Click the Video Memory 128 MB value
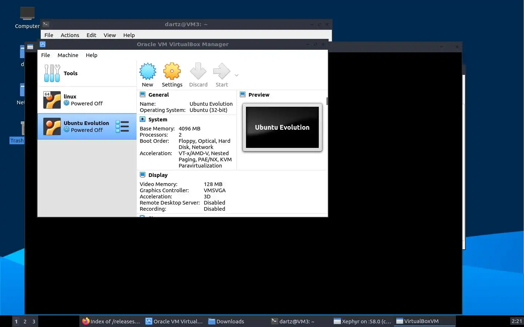The image size is (524, 327). click(213, 184)
